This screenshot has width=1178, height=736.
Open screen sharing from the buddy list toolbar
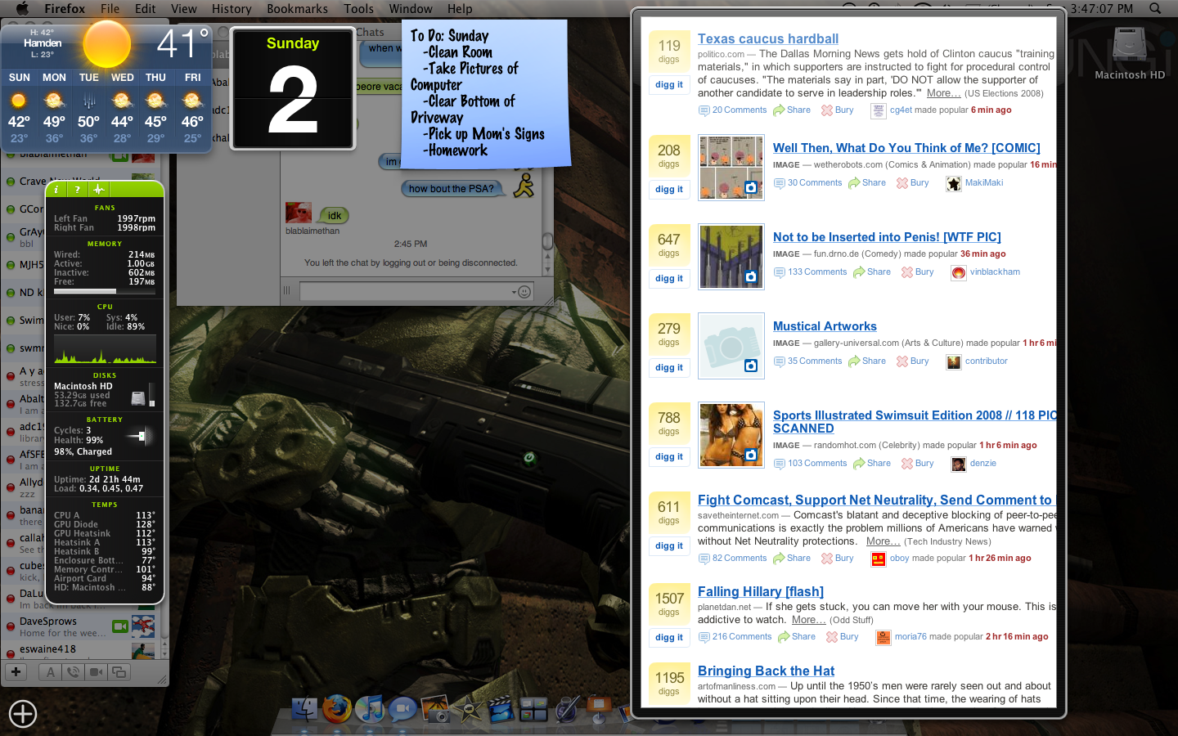[x=119, y=671]
